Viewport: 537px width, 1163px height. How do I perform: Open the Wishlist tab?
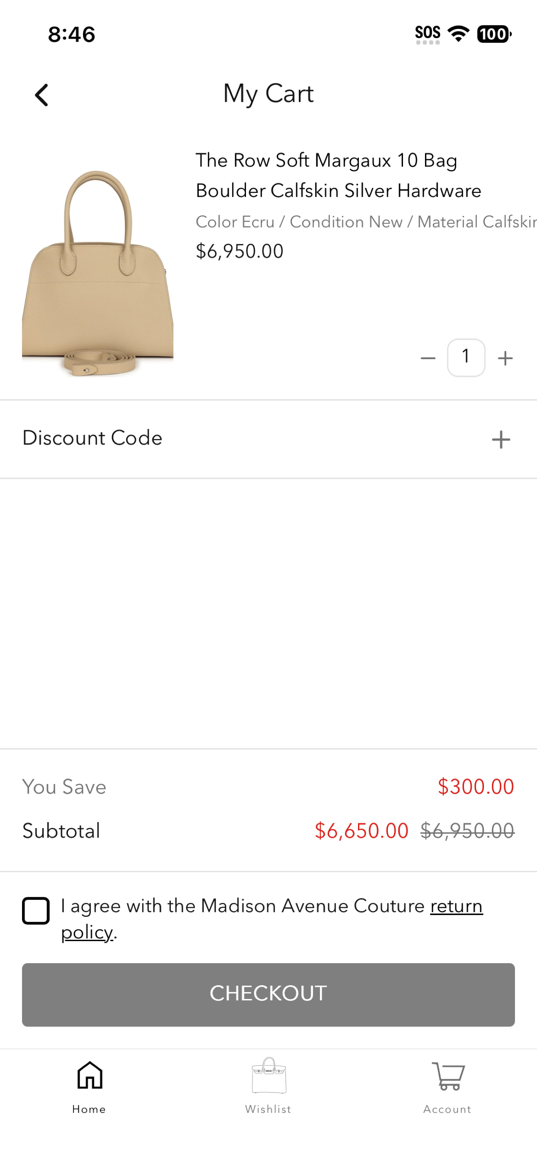click(x=268, y=1087)
